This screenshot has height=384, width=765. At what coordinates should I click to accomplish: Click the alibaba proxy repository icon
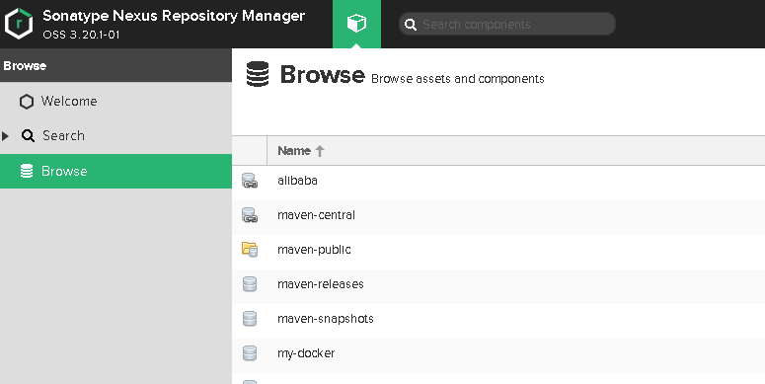click(x=250, y=181)
